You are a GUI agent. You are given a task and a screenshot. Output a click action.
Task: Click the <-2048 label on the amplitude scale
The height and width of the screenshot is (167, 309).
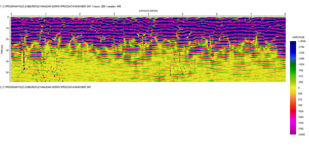pyautogui.click(x=301, y=41)
